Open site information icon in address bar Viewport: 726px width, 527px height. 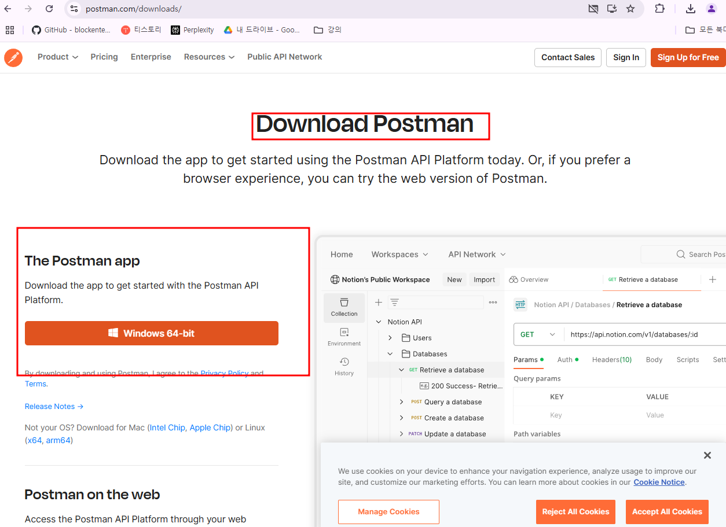coord(74,9)
